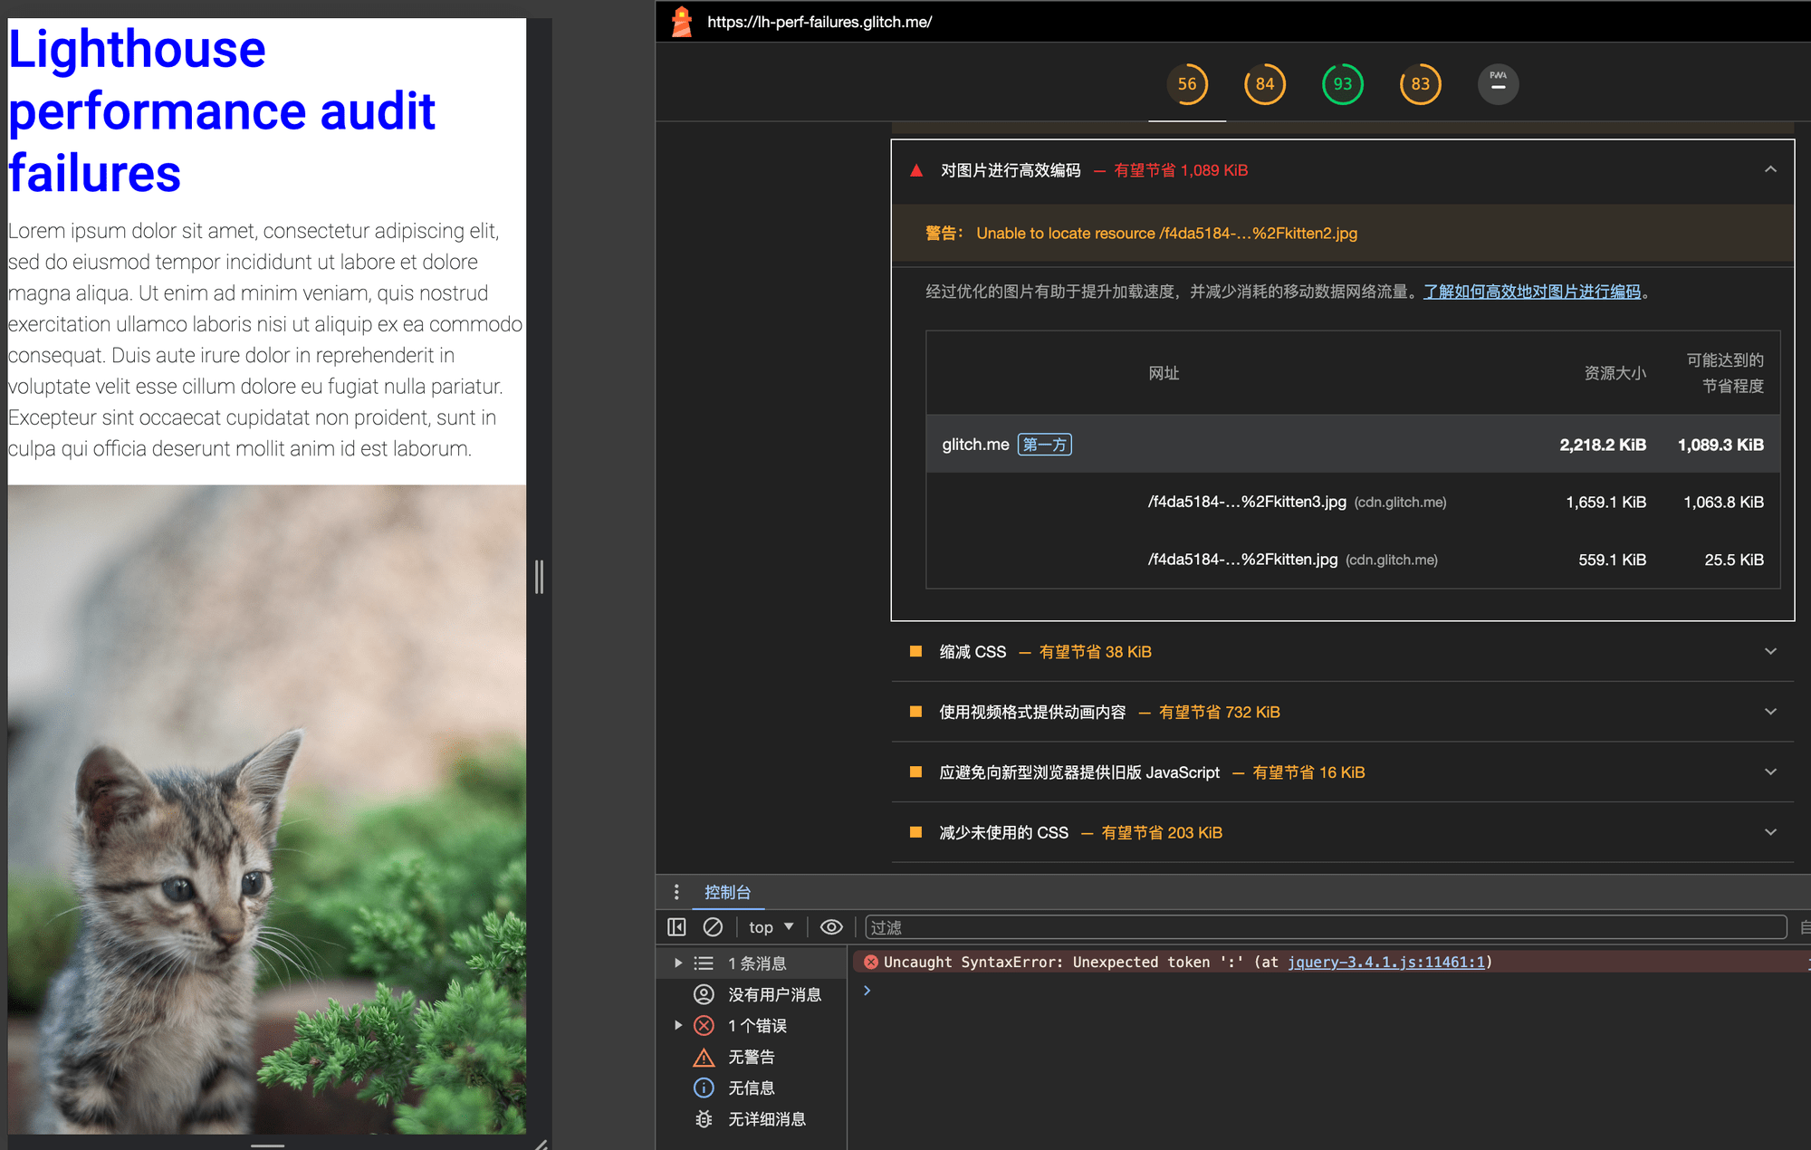Screen dimensions: 1811x1150
Task: Open the learn about image encoding link
Action: (x=1531, y=292)
